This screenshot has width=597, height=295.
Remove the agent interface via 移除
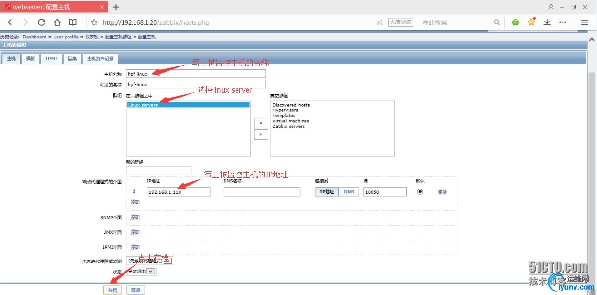coord(442,192)
